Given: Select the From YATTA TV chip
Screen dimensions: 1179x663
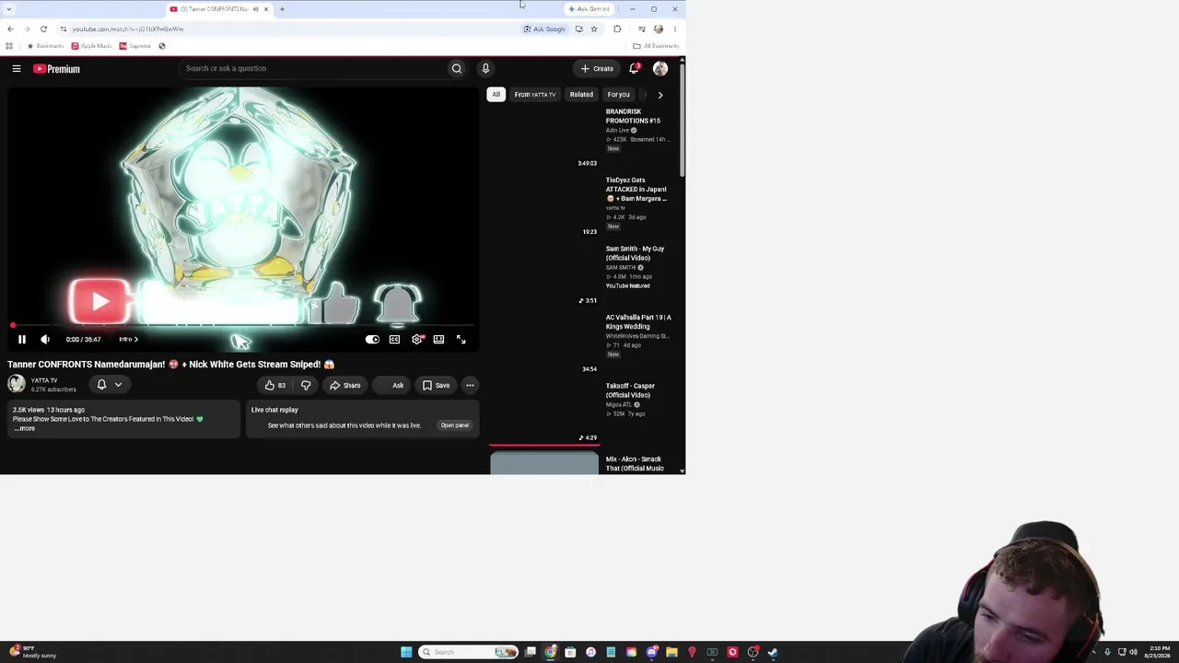Looking at the screenshot, I should 535,94.
